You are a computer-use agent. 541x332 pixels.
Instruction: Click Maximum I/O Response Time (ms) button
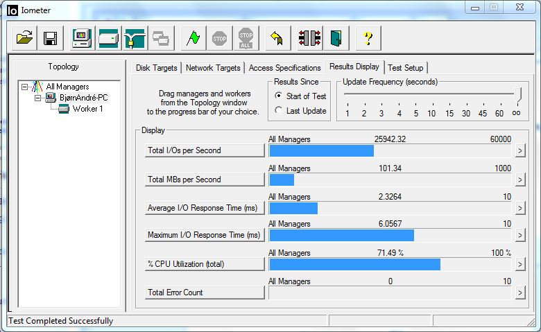pyautogui.click(x=205, y=235)
